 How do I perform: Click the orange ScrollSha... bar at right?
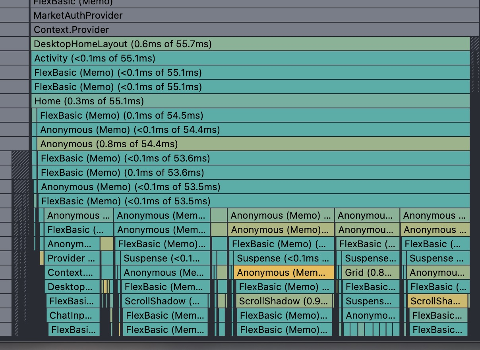click(437, 301)
